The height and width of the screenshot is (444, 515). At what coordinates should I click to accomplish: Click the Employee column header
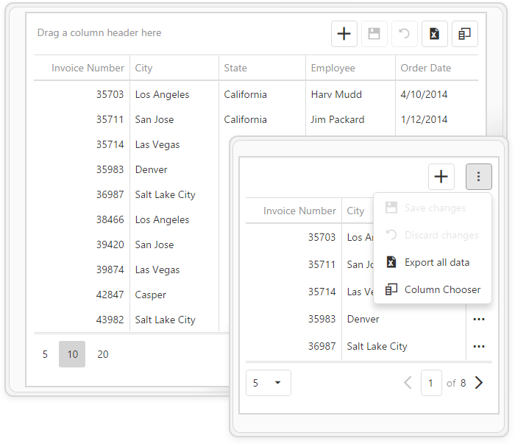point(333,68)
